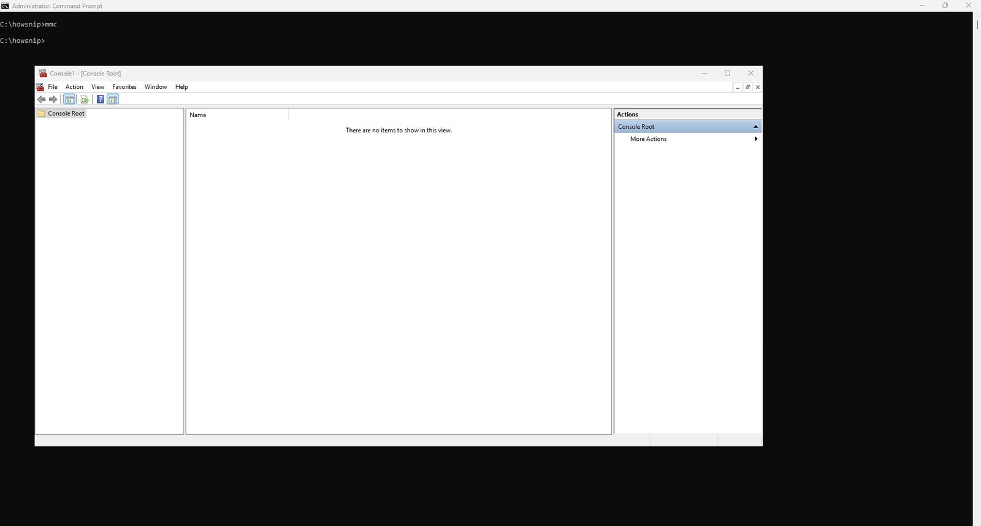The image size is (981, 526).
Task: Restore the inner Console Root child window
Action: 747,87
